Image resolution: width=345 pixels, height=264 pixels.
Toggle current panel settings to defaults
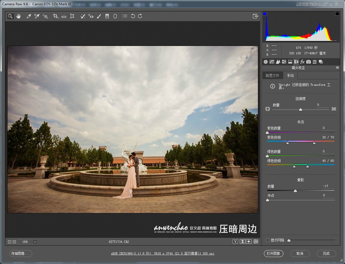256,241
